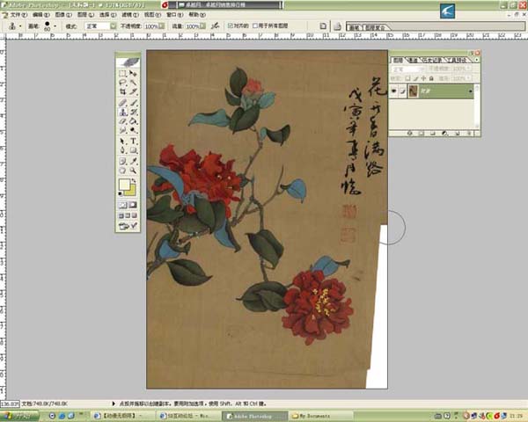This screenshot has width=528, height=422.
Task: Add layer style icon at Layers panel bottom
Action: pyautogui.click(x=409, y=134)
